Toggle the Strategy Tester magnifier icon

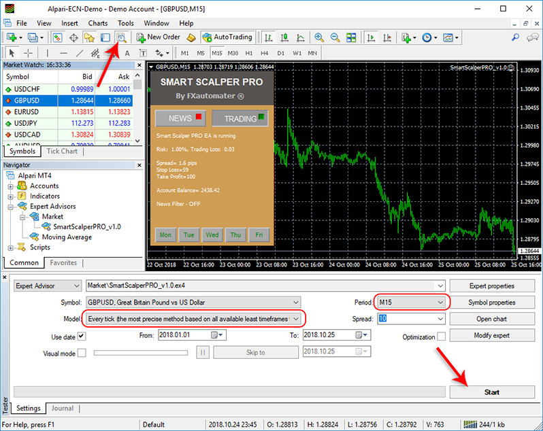point(121,37)
